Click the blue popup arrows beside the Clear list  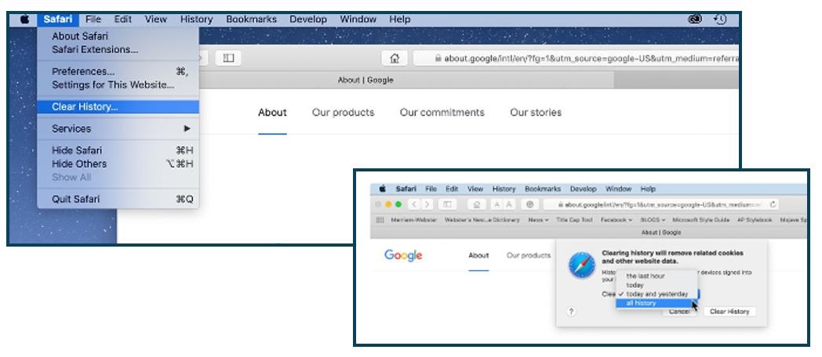pos(700,294)
